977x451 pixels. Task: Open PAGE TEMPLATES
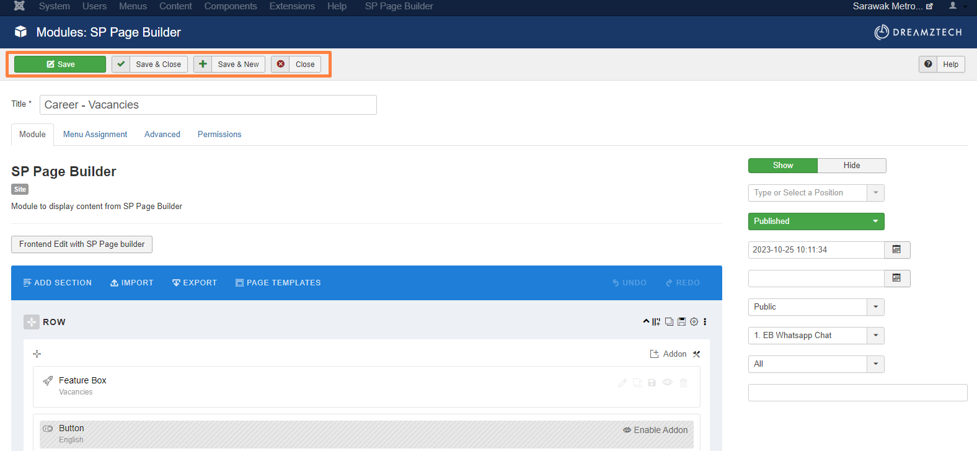[x=278, y=283]
